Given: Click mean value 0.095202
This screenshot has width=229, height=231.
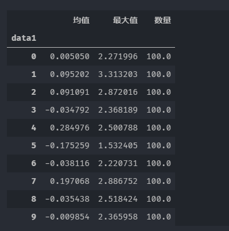Looking at the screenshot, I should [69, 74].
